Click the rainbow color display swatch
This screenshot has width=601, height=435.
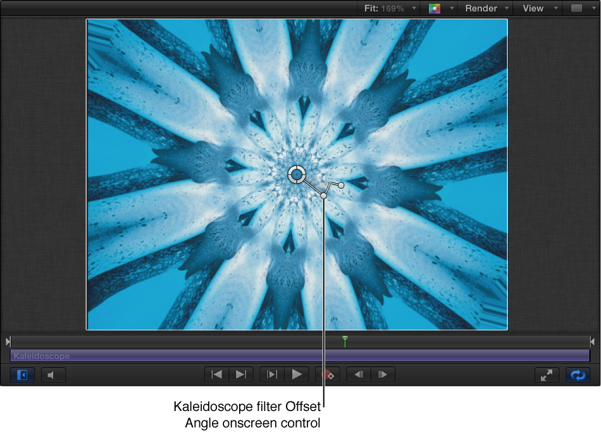(435, 8)
